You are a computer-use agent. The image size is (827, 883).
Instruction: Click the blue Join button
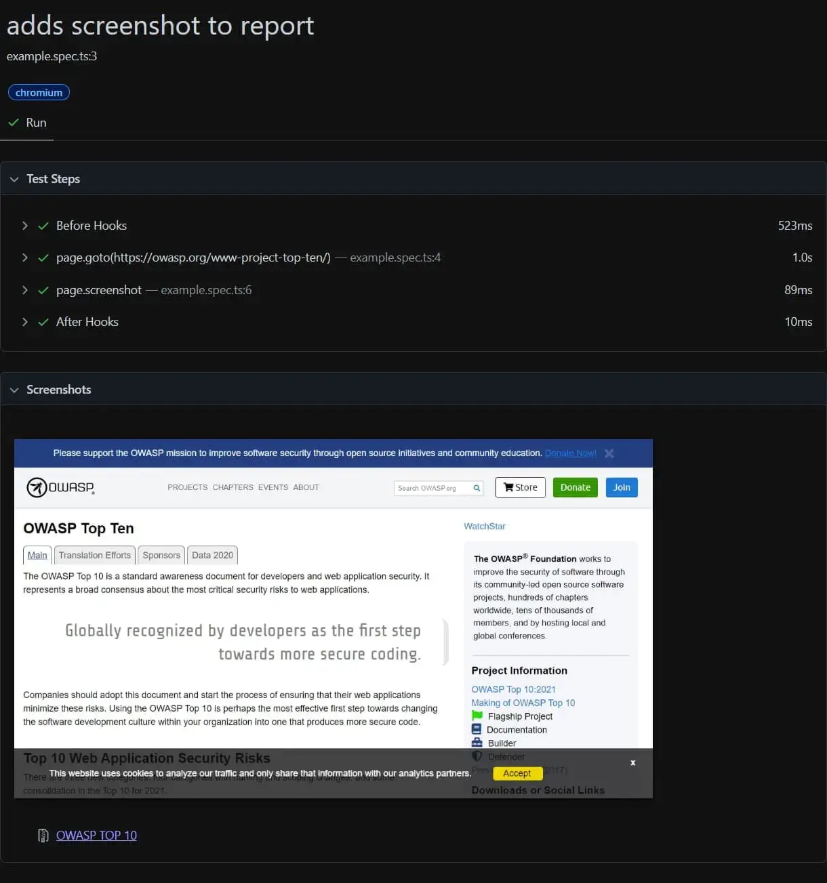(x=622, y=487)
